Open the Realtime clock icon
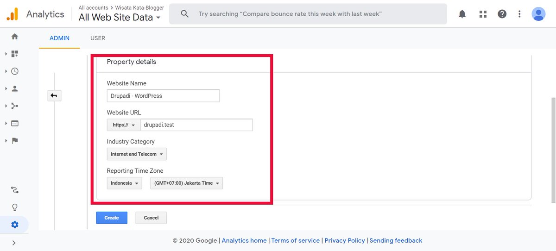Screen dimensions: 556x251 pos(15,71)
